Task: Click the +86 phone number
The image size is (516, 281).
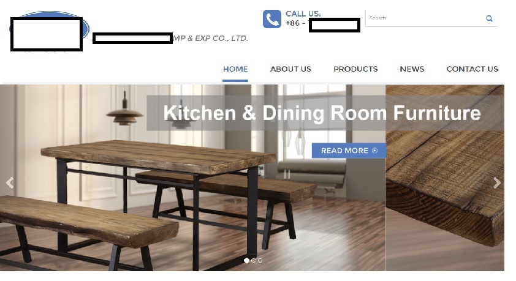Action: pos(322,24)
